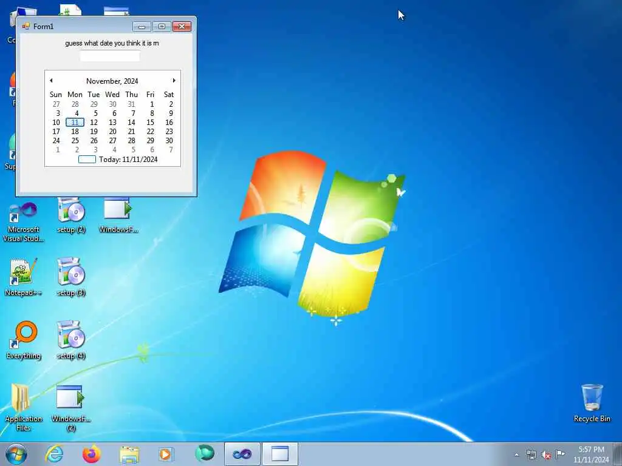
Task: Focus the date guess text box
Action: pyautogui.click(x=110, y=55)
